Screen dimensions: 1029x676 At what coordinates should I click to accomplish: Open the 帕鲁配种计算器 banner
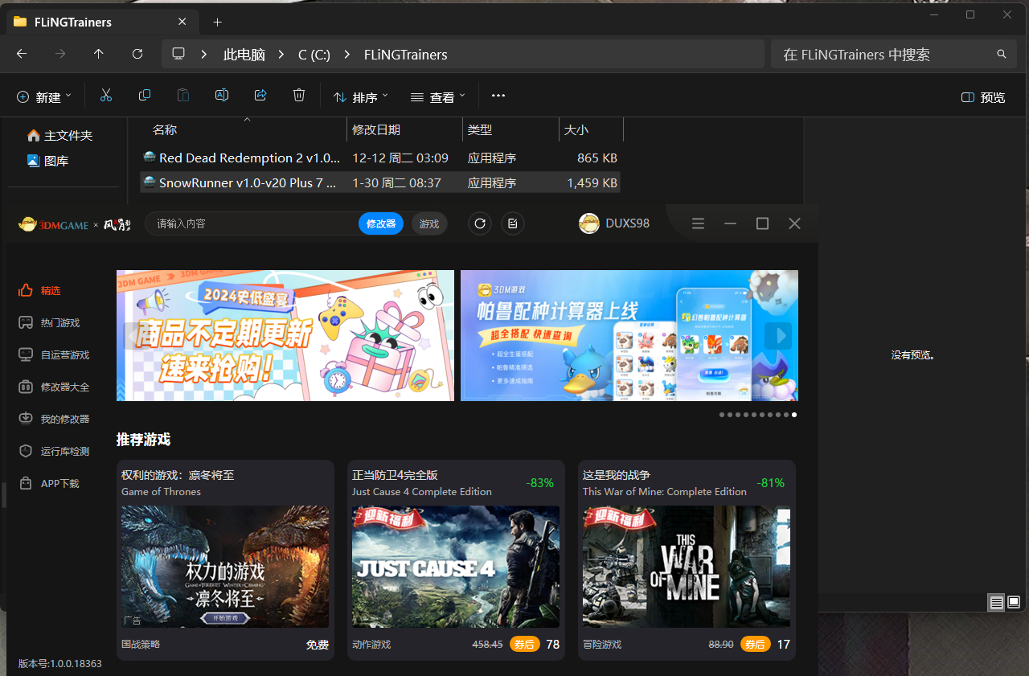pos(629,335)
